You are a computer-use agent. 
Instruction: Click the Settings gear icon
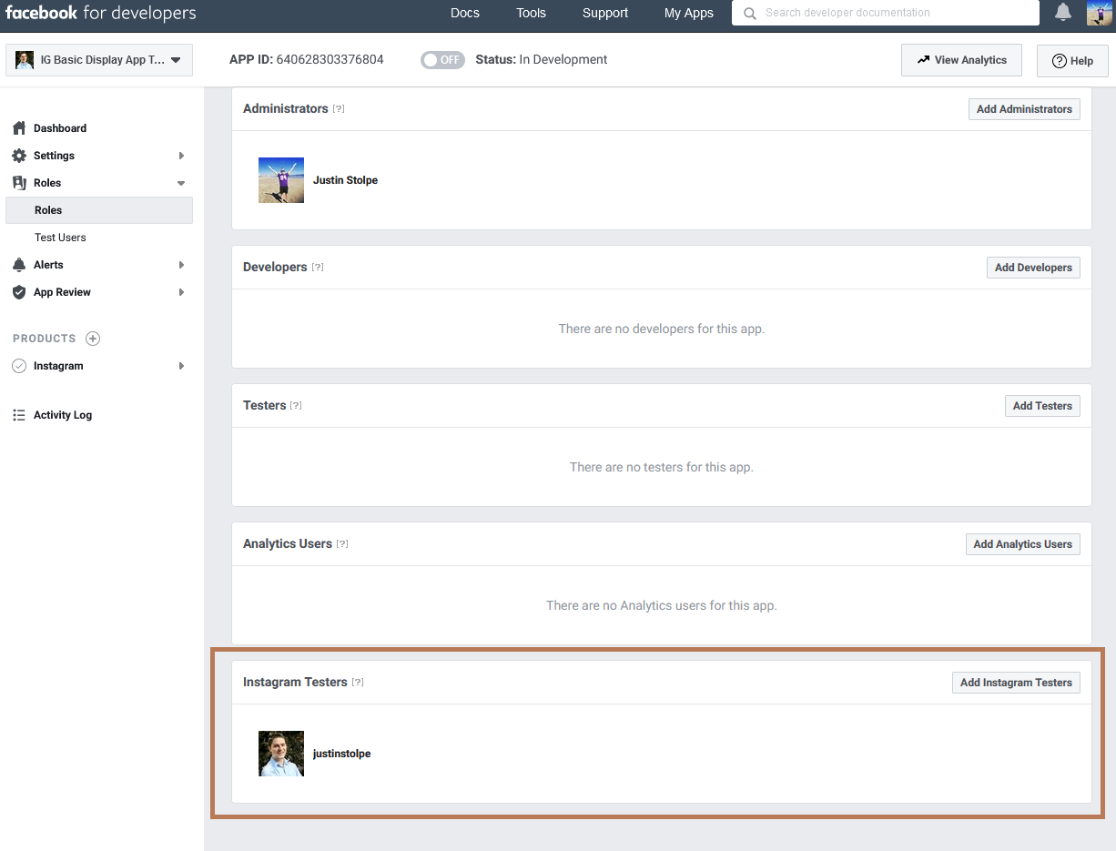tap(19, 156)
